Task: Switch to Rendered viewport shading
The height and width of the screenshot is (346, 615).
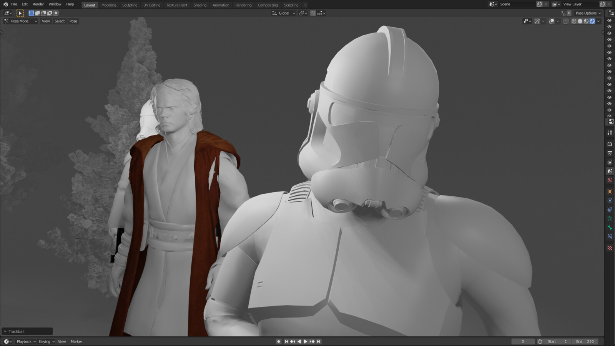Action: [x=592, y=21]
